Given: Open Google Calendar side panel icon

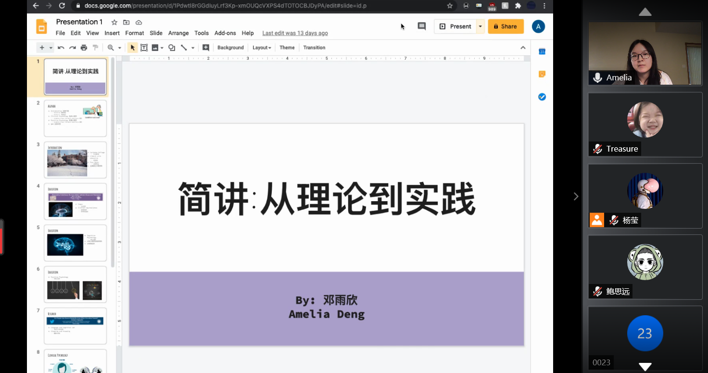Looking at the screenshot, I should [x=542, y=51].
